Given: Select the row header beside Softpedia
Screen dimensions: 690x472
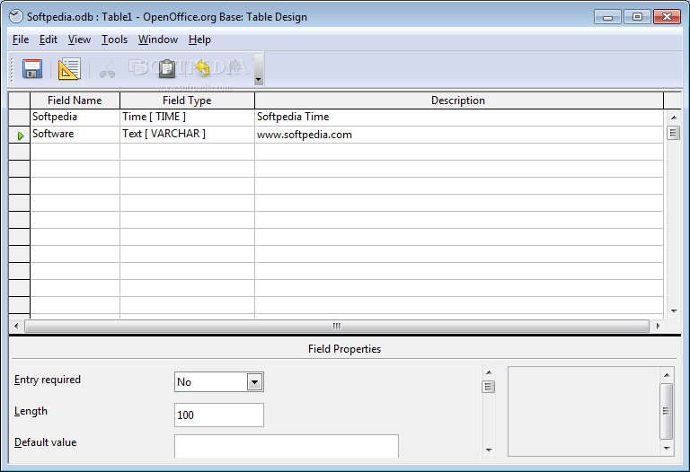Looking at the screenshot, I should coord(20,118).
